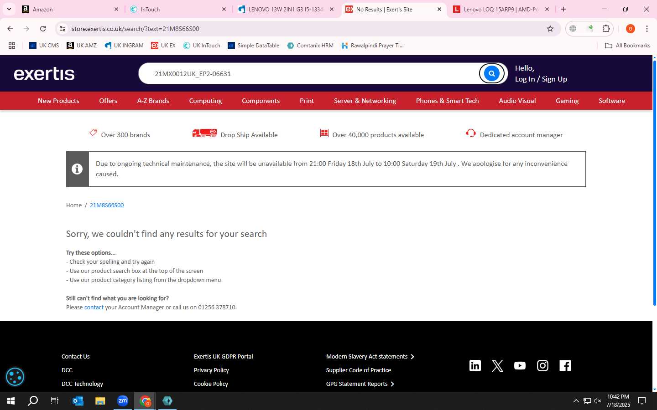Viewport: 657px width, 410px height.
Task: Open the DCC Technology footer link
Action: point(82,384)
